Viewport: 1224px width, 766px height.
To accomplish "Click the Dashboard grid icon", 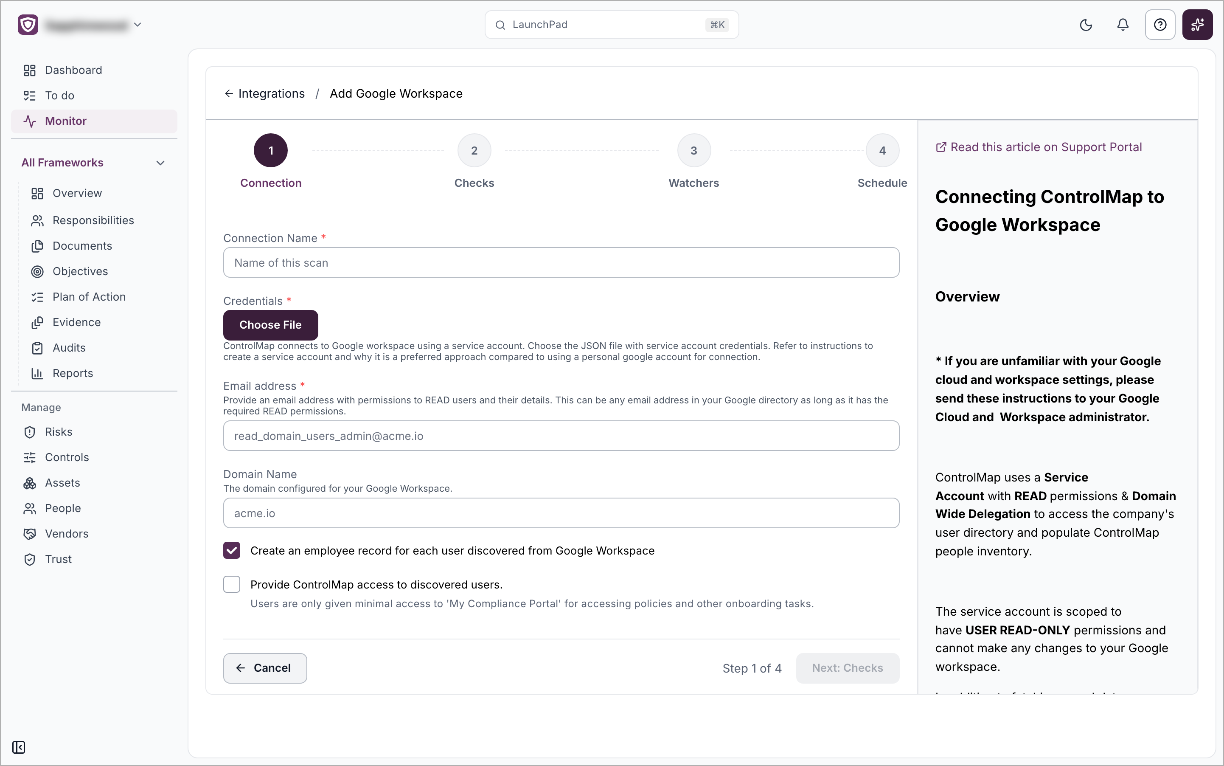I will tap(30, 70).
